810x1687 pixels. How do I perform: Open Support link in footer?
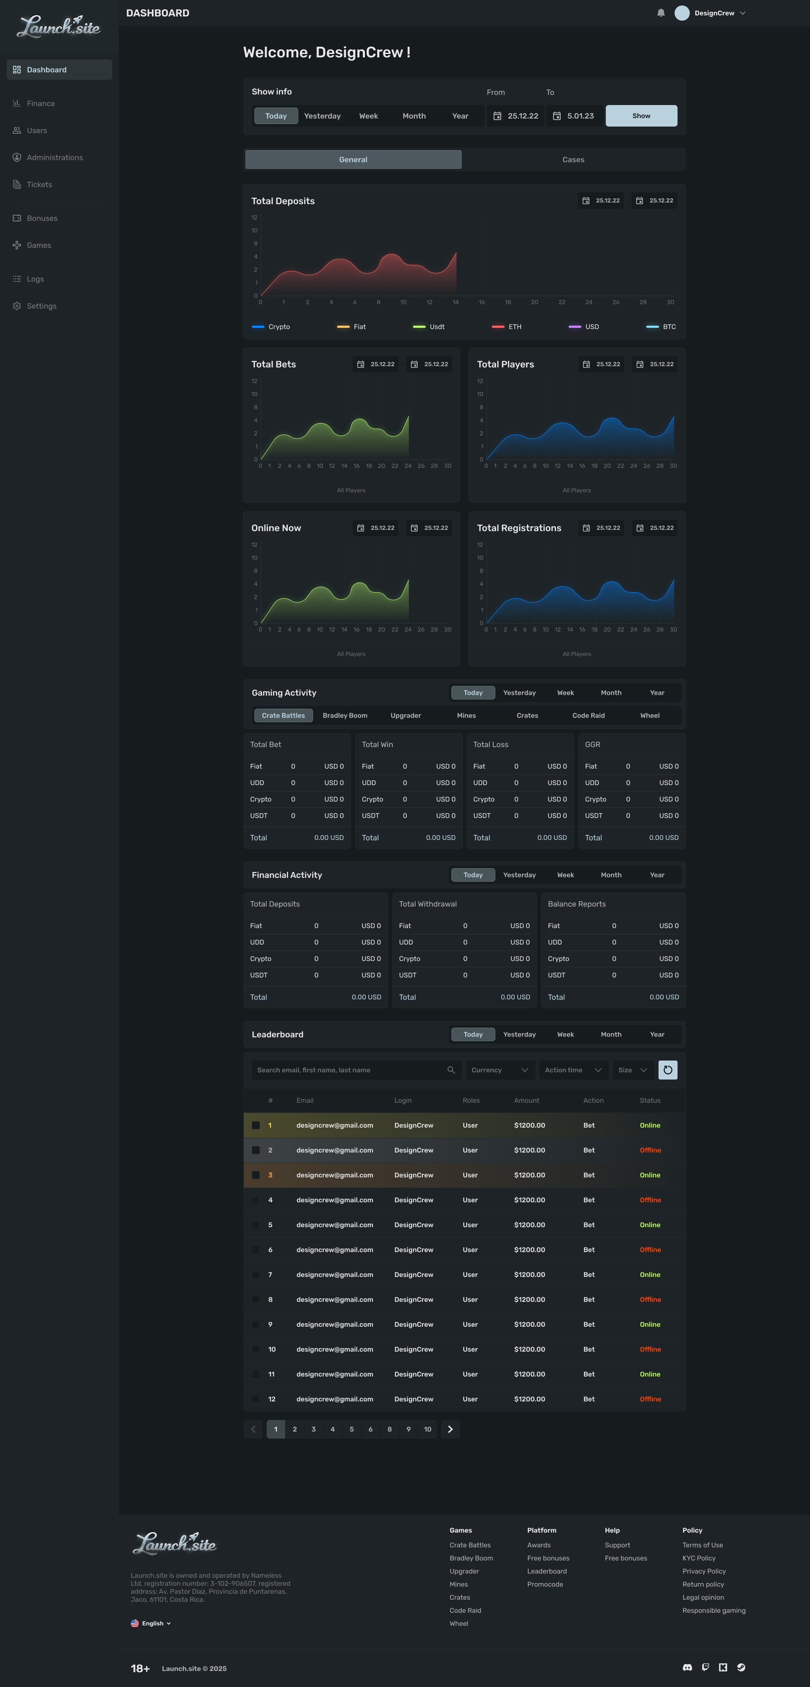617,1545
